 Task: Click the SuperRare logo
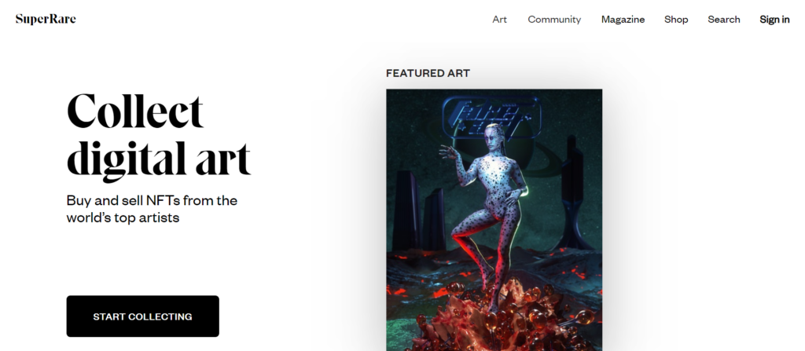pos(46,19)
